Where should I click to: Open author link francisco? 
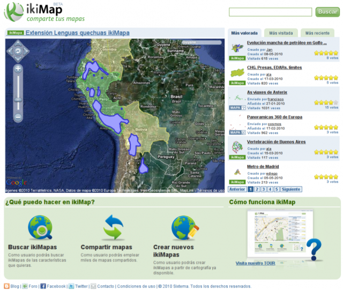click(x=275, y=99)
